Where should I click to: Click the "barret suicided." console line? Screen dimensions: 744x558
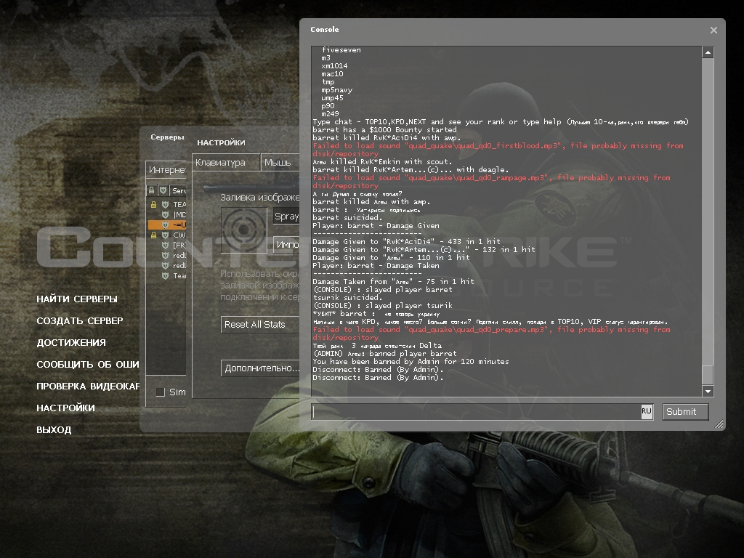tap(347, 218)
